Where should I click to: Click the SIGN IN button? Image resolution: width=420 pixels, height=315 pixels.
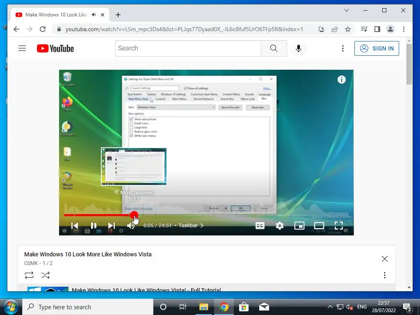377,48
